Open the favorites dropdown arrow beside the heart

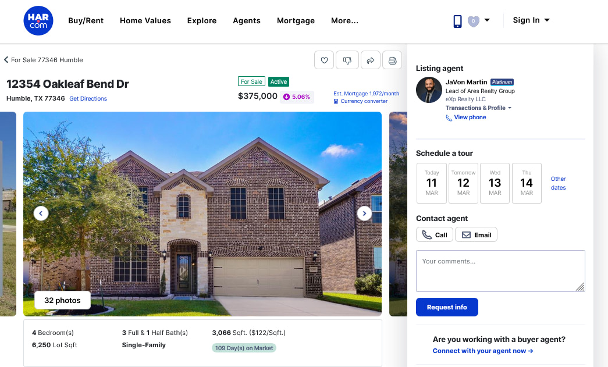tap(487, 20)
